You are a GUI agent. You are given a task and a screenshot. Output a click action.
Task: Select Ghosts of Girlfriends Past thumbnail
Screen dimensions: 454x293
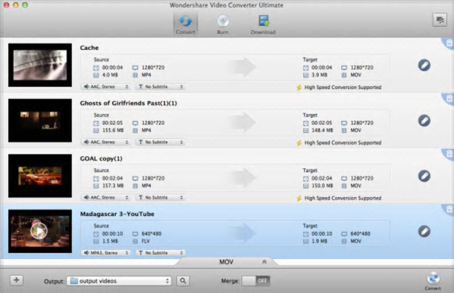click(x=40, y=120)
